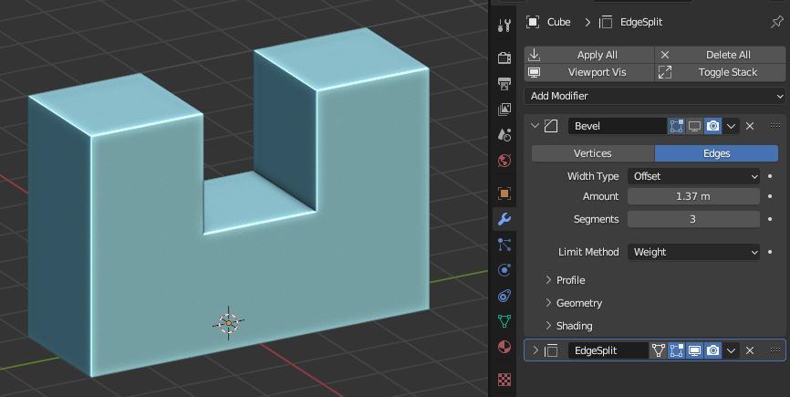
Task: Open the orange Object properties icon
Action: coord(504,193)
